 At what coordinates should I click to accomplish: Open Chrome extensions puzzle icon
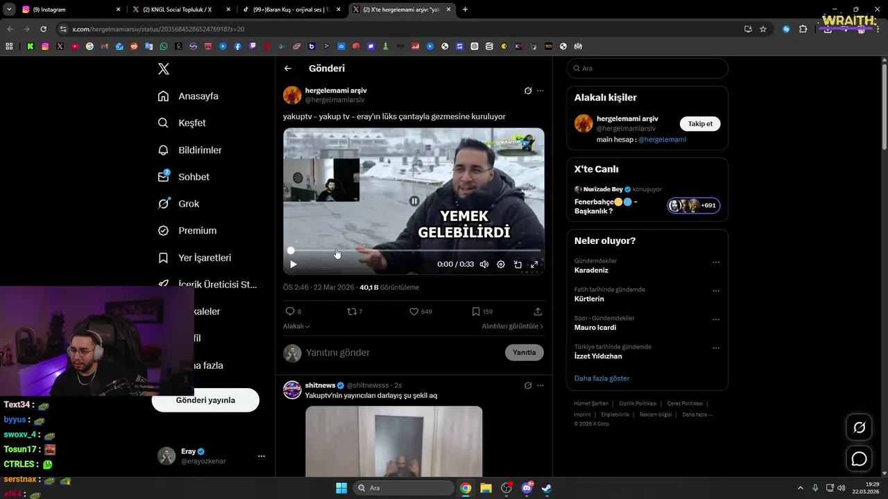pyautogui.click(x=803, y=29)
